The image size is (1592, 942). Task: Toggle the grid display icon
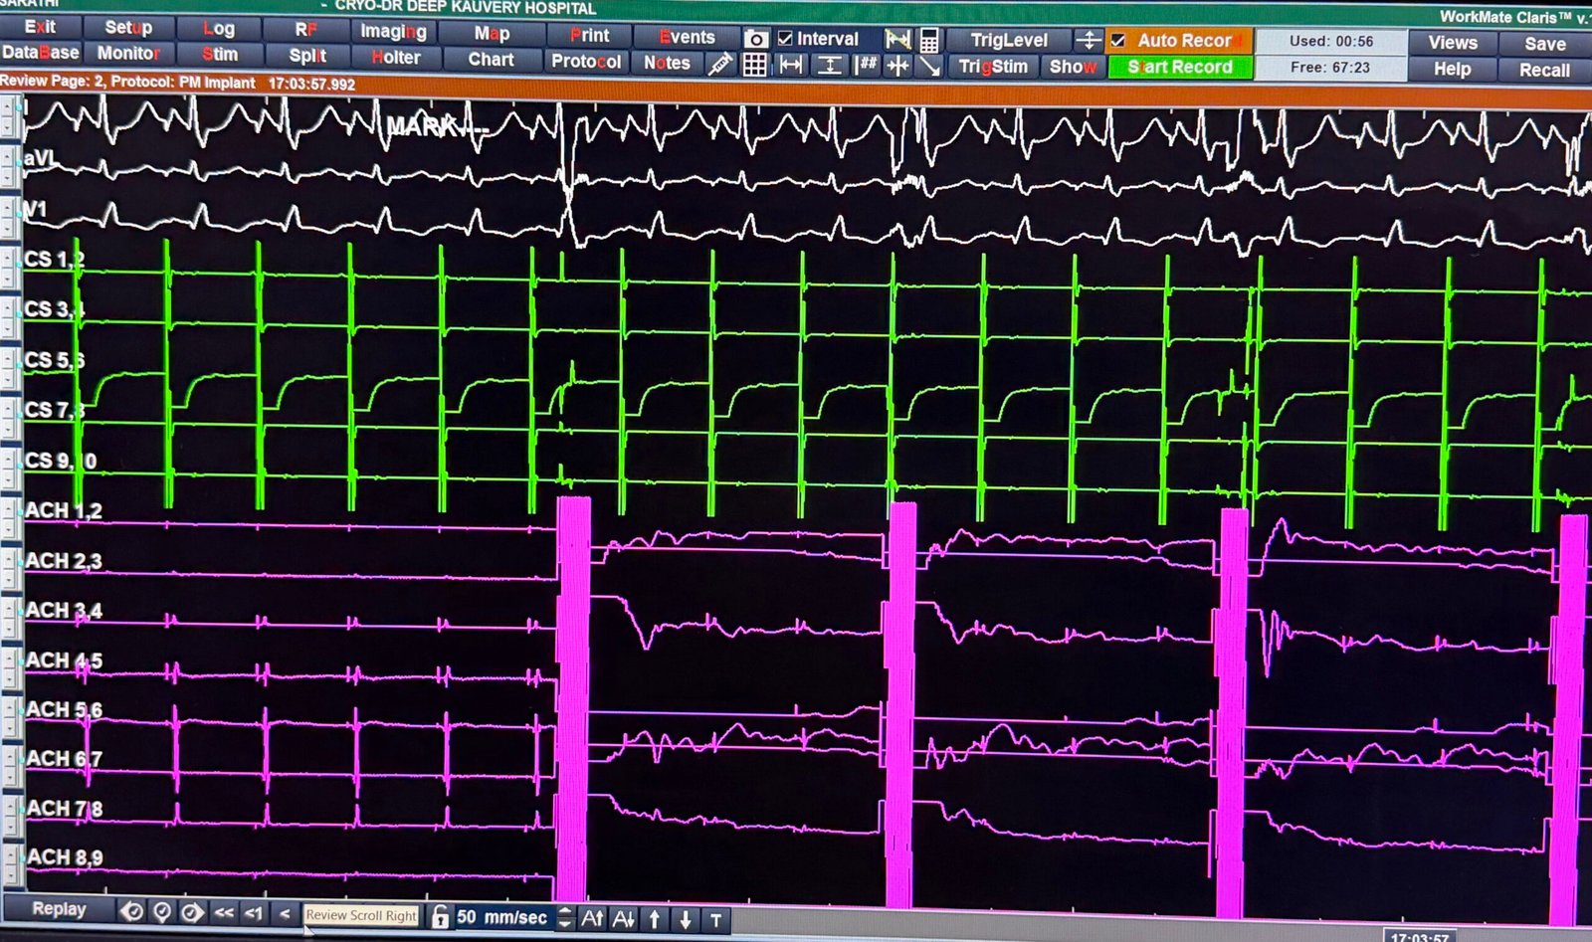(755, 65)
